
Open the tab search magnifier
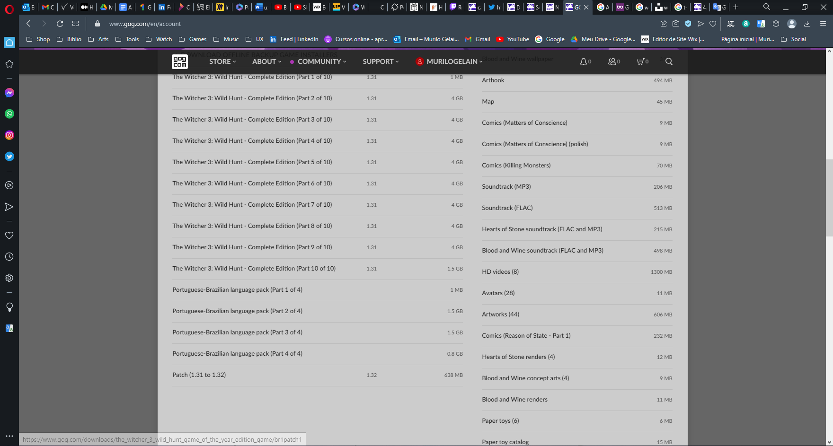767,7
